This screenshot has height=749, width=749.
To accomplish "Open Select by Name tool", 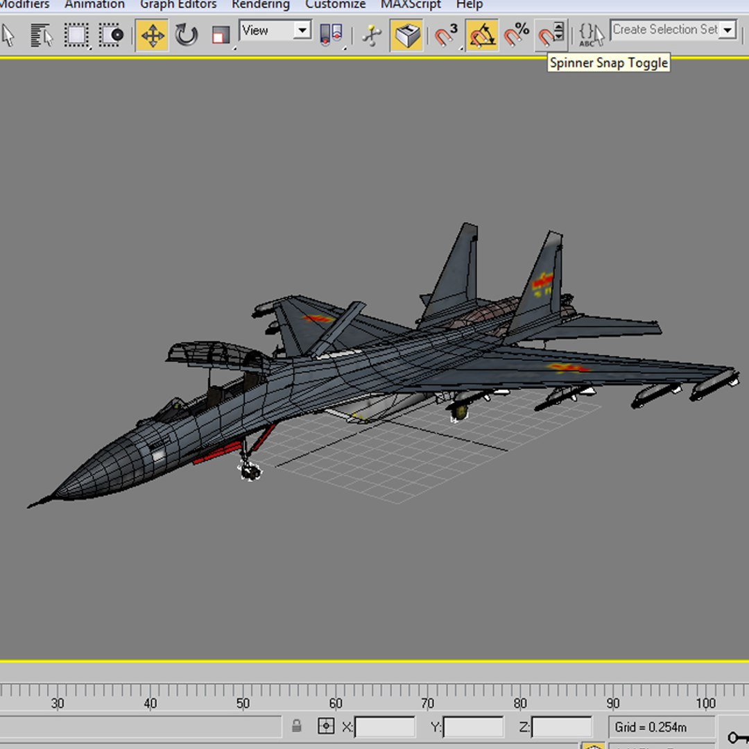I will [x=42, y=35].
